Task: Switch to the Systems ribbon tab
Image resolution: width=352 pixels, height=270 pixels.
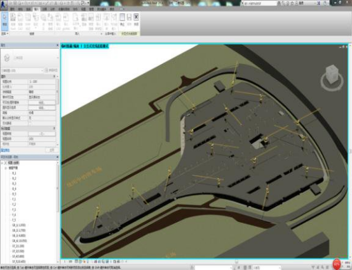Action: click(29, 9)
